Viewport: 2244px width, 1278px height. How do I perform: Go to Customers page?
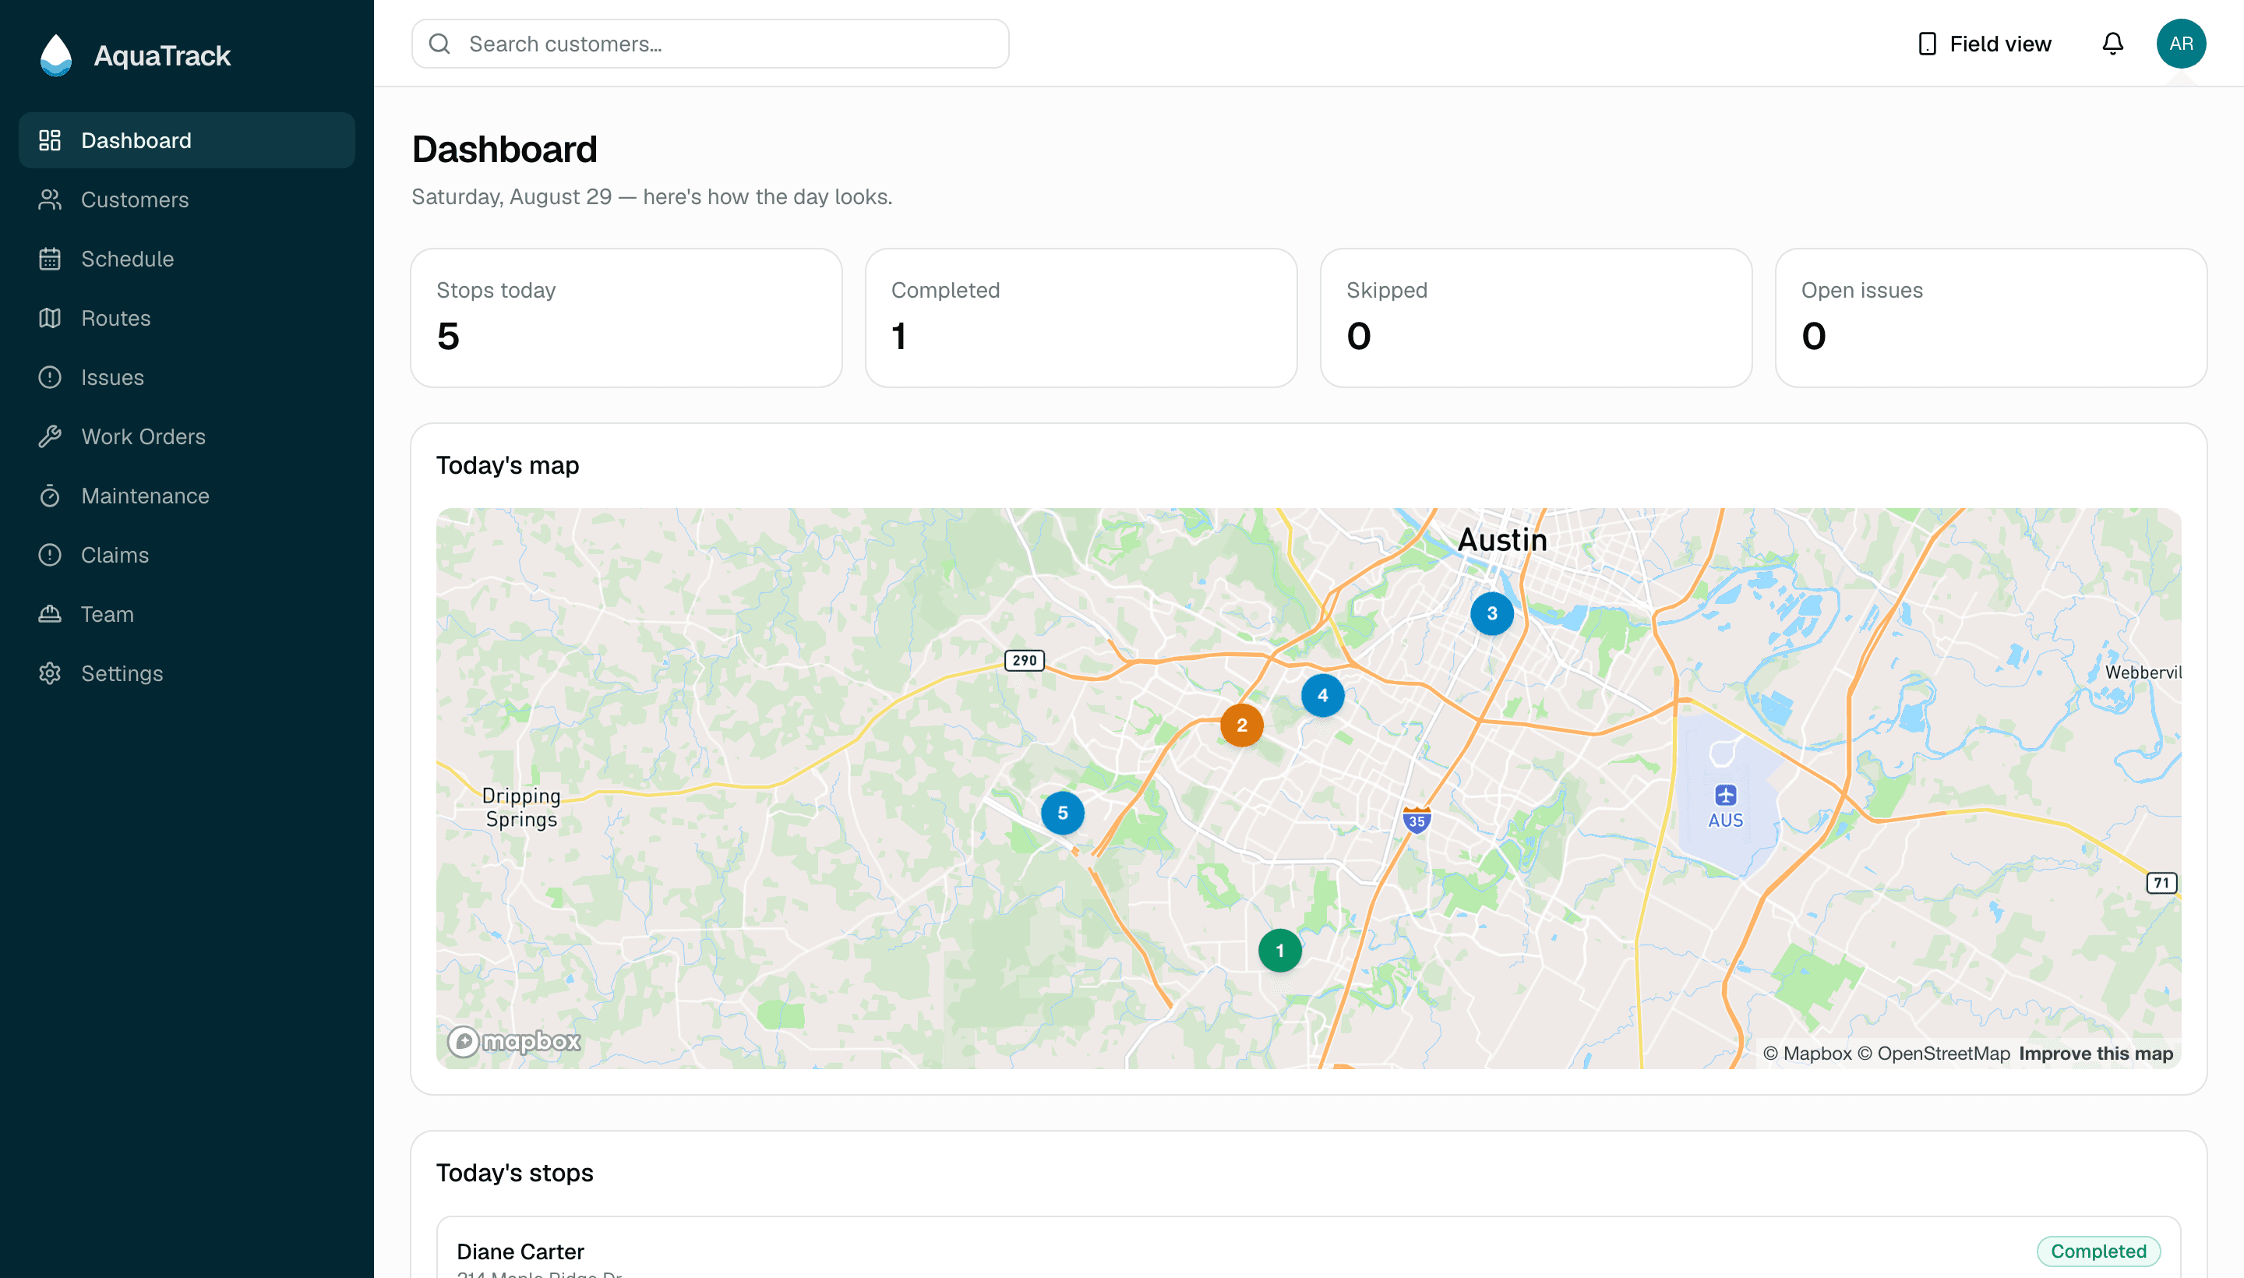pyautogui.click(x=187, y=199)
